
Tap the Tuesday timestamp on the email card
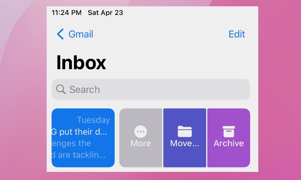[93, 120]
